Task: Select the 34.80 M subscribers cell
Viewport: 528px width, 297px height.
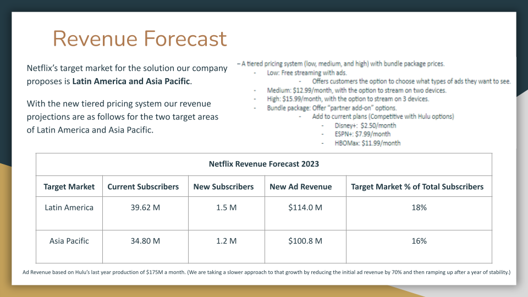Action: coord(143,241)
